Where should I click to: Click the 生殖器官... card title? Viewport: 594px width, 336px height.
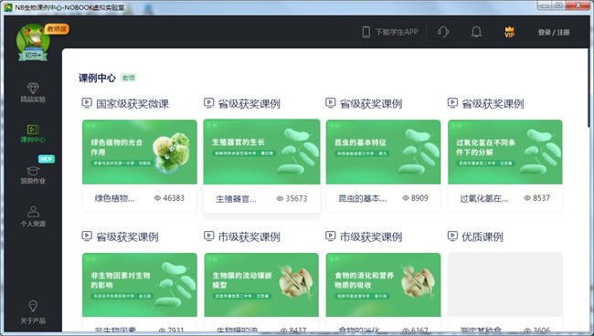coord(236,199)
